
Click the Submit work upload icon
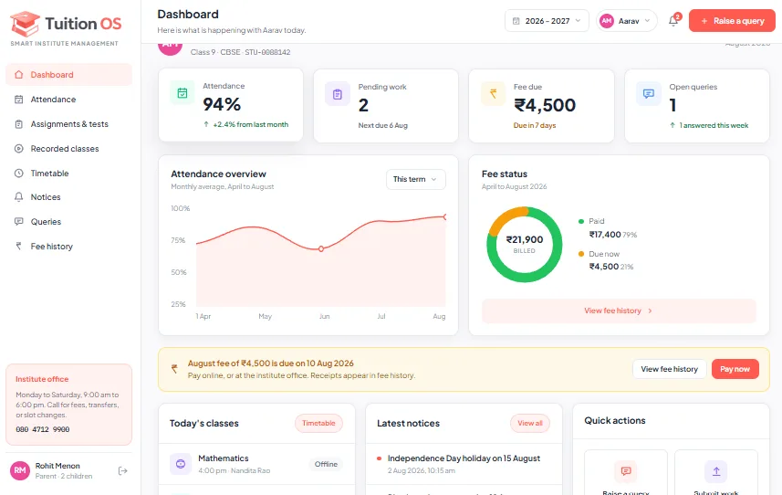point(716,471)
